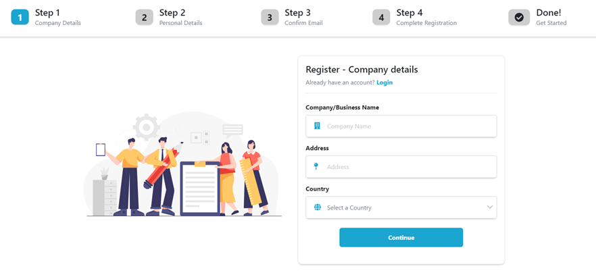Go to Step 2 Personal Details
596x277 pixels.
click(180, 18)
